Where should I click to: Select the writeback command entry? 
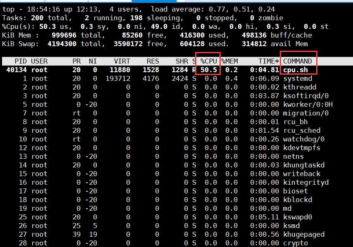click(x=302, y=174)
